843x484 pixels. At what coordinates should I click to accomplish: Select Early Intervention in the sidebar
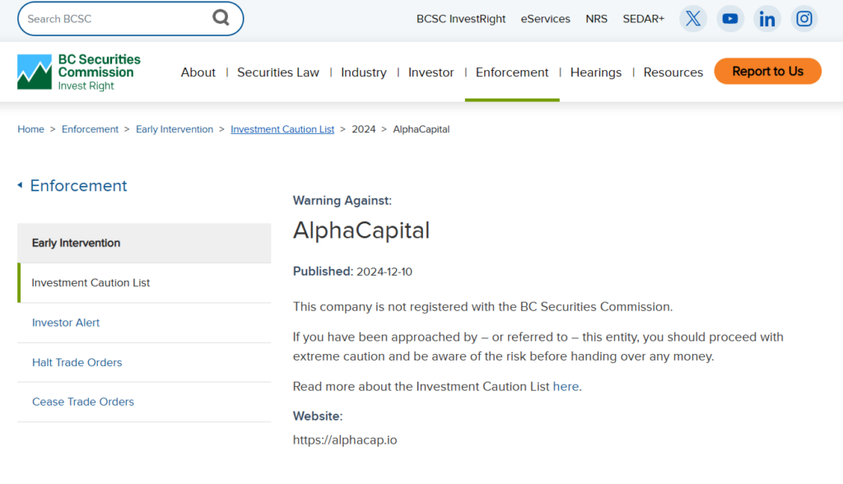pyautogui.click(x=144, y=243)
